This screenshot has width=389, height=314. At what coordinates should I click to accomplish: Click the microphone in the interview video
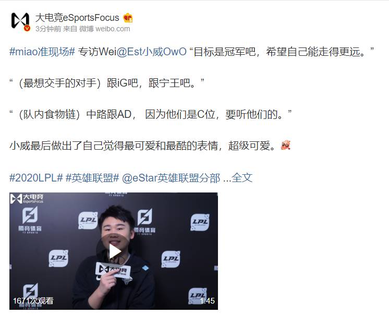[114, 270]
